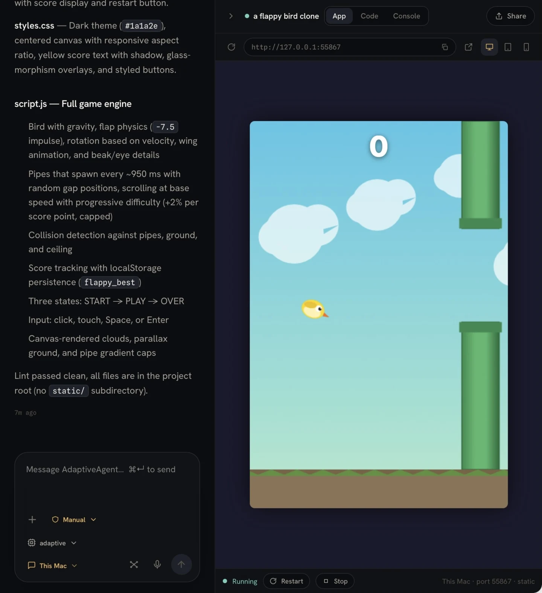Open the App tab
Screen dimensions: 542x593
pyautogui.click(x=339, y=16)
